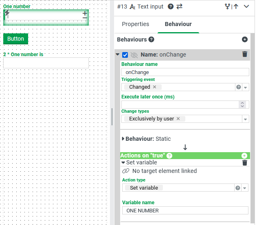Uncheck the onChange behaviour checkbox

pos(125,55)
